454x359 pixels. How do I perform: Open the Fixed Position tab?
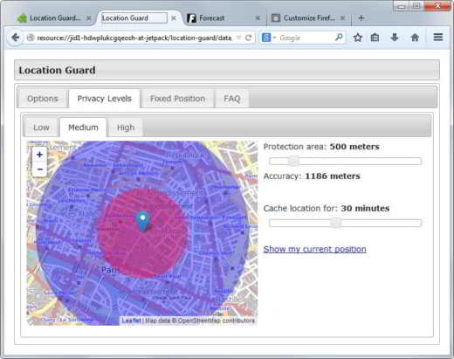tap(177, 99)
